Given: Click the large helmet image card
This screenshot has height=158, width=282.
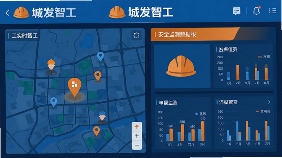Looking at the screenshot, I should click(x=182, y=66).
